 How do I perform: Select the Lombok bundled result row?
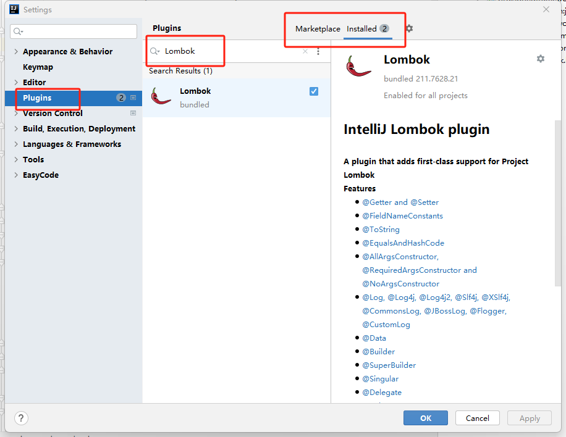(x=237, y=98)
